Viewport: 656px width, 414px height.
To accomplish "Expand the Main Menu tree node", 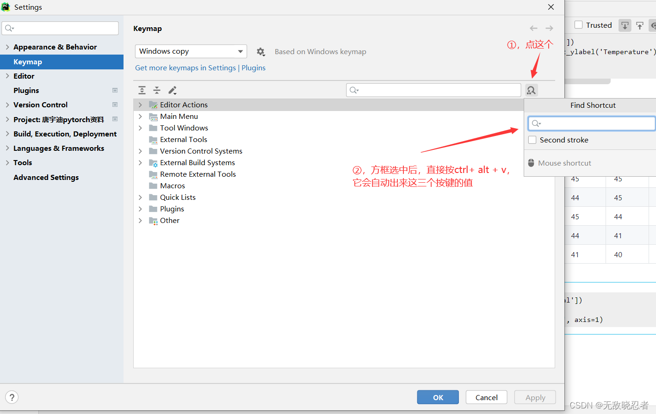I will (x=140, y=117).
